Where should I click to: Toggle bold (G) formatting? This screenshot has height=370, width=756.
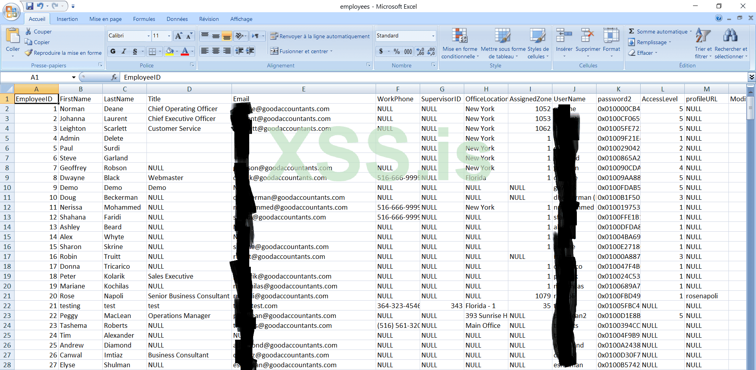coord(113,51)
